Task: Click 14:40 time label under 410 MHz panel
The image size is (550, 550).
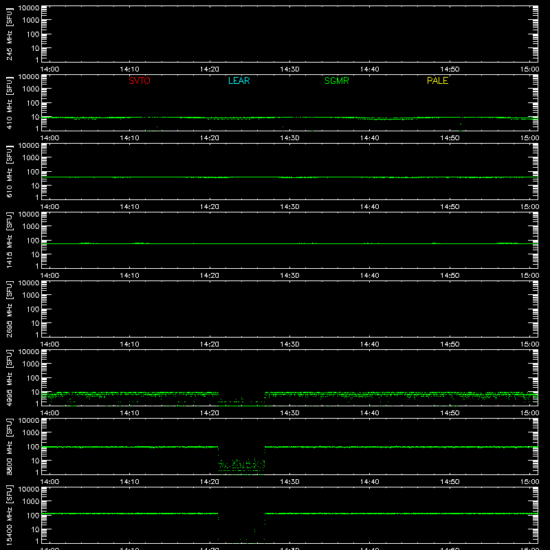Action: 369,138
